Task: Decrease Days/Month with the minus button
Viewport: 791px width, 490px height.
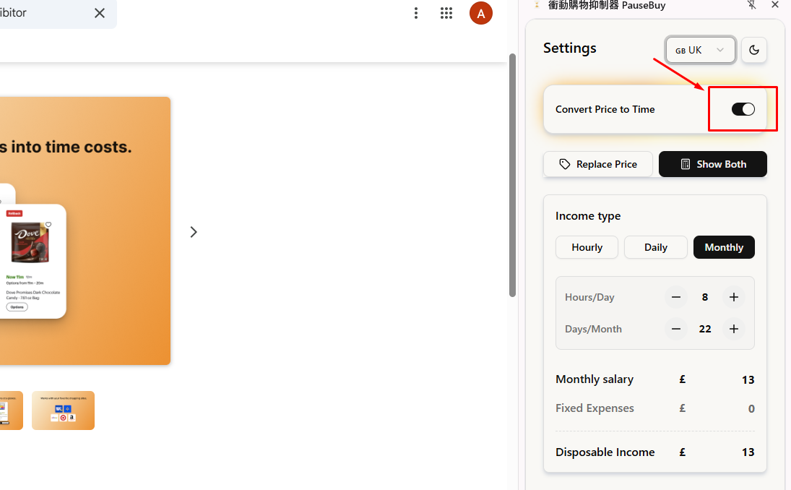Action: tap(676, 329)
